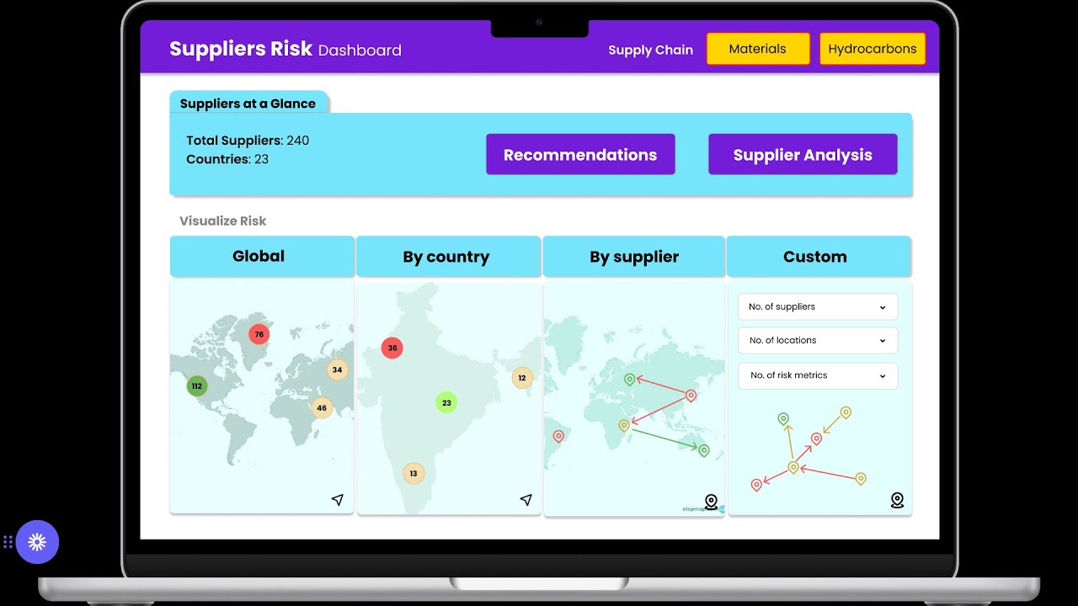Expand the No. of risk metrics dropdown
Viewport: 1078px width, 606px height.
(x=818, y=375)
